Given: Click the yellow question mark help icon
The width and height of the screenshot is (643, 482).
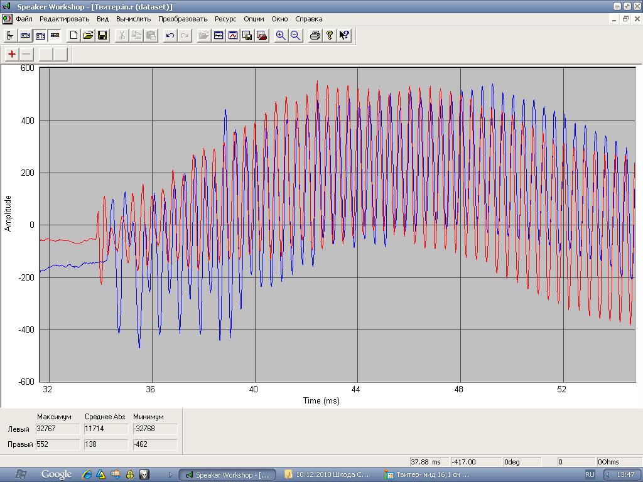Looking at the screenshot, I should tap(329, 36).
